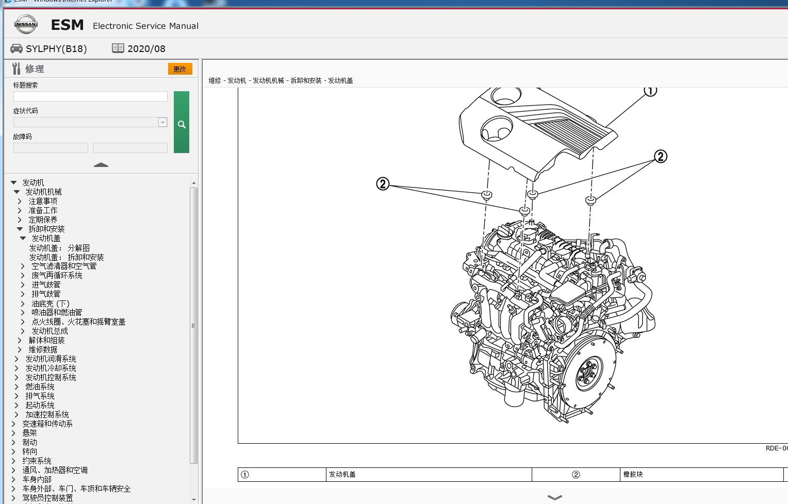Expand 通风、加热器和空调 node
Image resolution: width=788 pixels, height=504 pixels.
(13, 470)
